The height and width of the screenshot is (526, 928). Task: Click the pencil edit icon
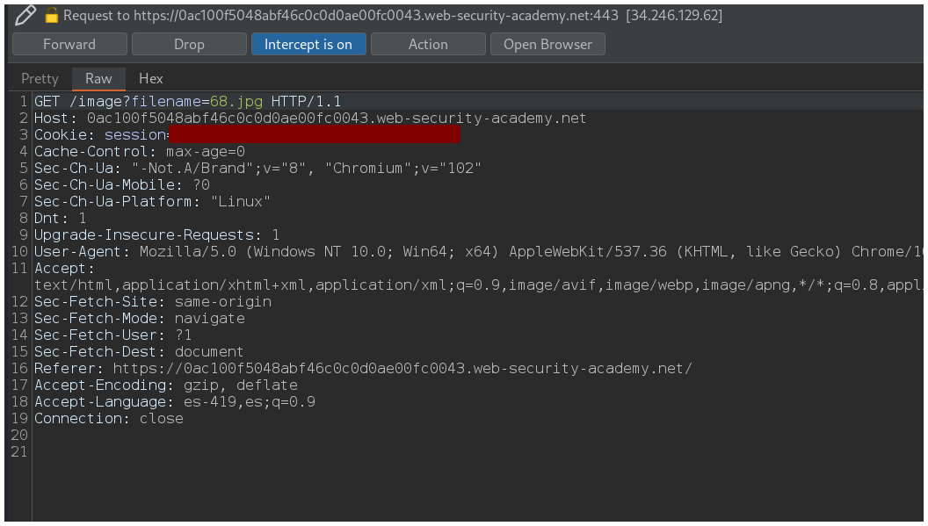click(25, 15)
